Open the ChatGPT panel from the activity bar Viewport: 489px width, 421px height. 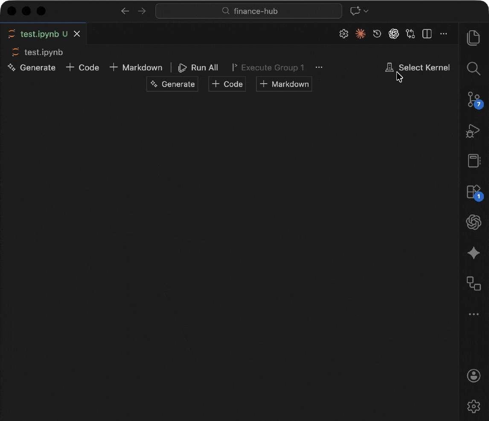point(474,222)
